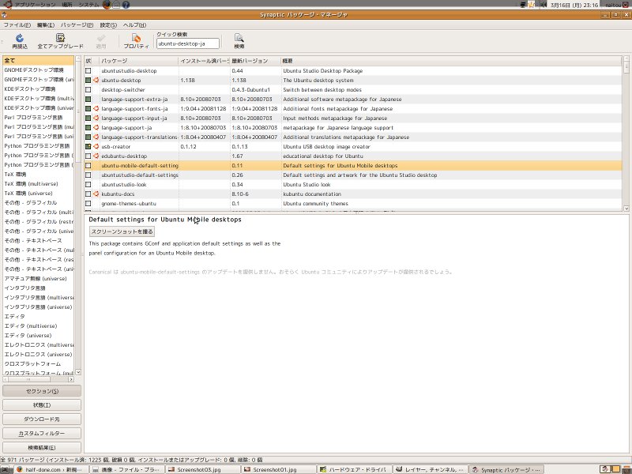Mark the desktop-switcher package checkbox
This screenshot has height=474, width=632.
88,90
